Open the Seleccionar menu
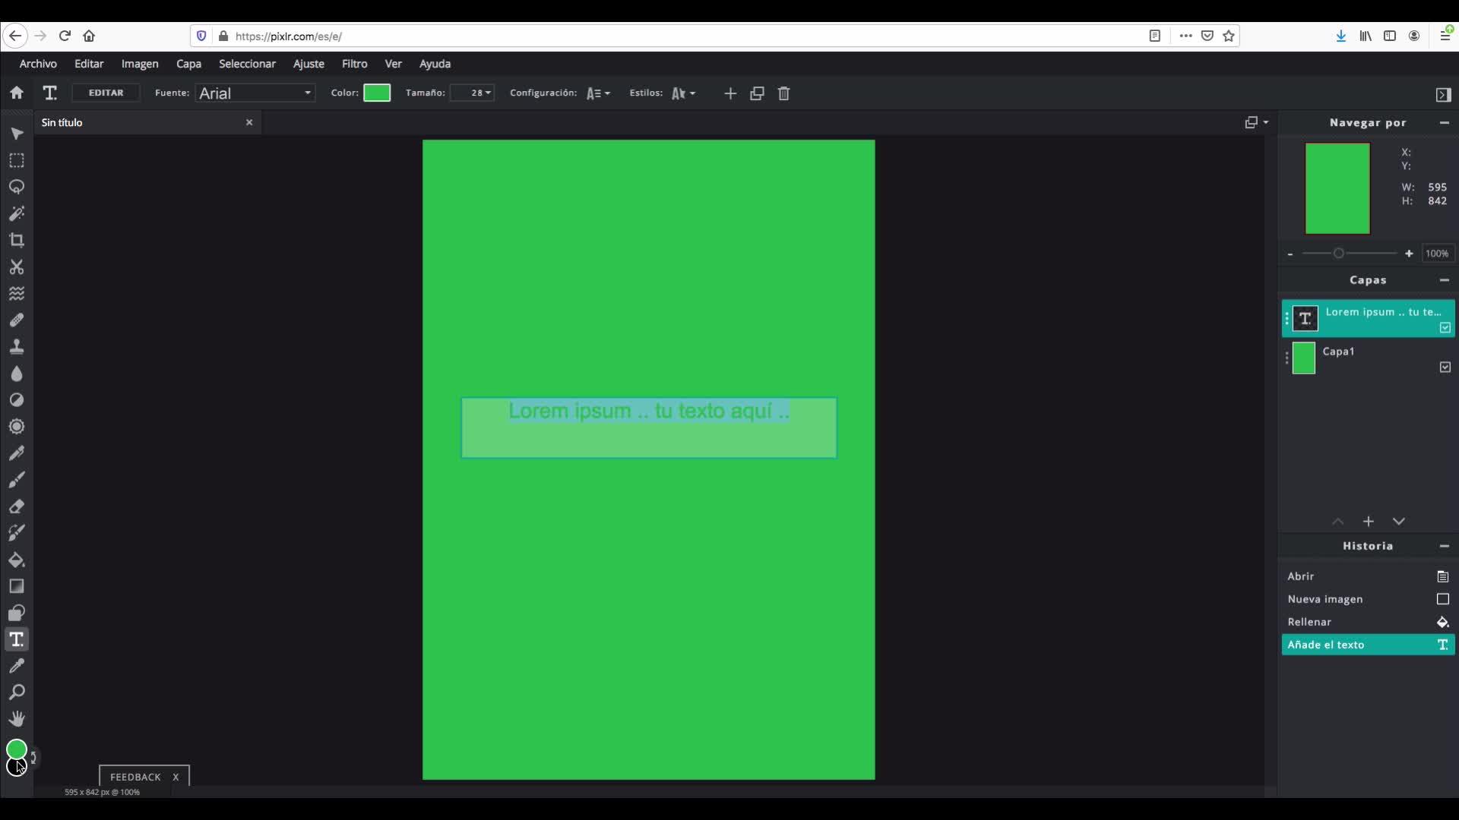The width and height of the screenshot is (1459, 820). 247,64
